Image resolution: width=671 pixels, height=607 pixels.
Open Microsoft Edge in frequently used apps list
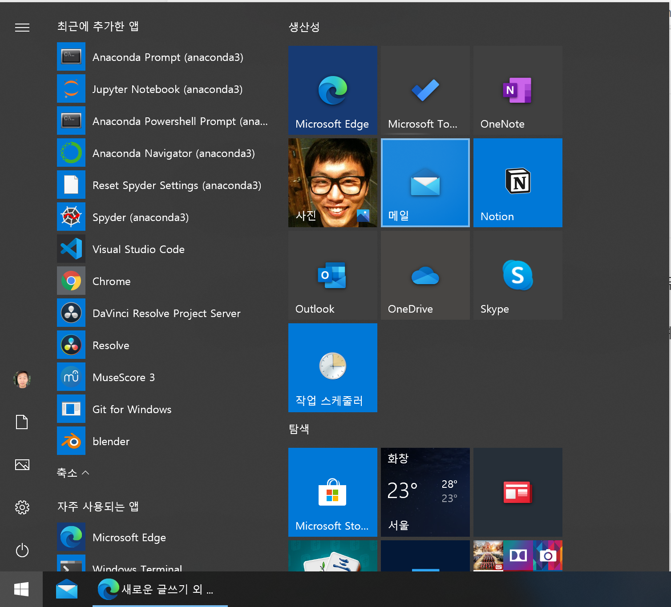pyautogui.click(x=164, y=537)
